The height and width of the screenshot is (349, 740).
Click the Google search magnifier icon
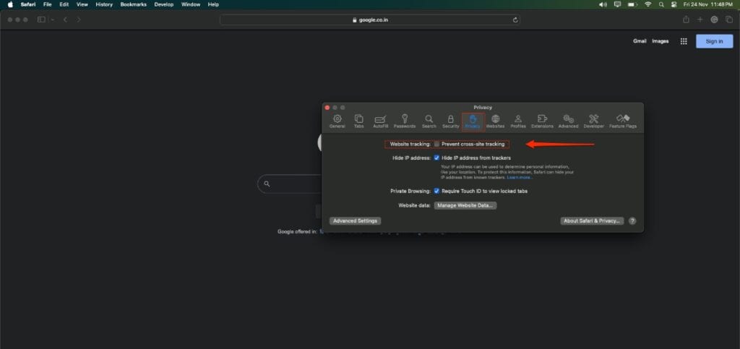pyautogui.click(x=267, y=184)
